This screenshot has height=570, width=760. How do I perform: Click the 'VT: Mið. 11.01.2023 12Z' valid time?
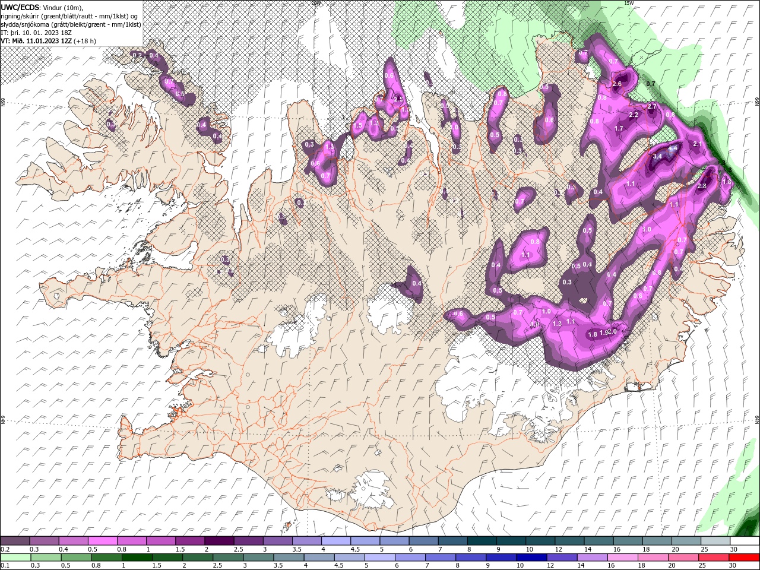click(36, 41)
